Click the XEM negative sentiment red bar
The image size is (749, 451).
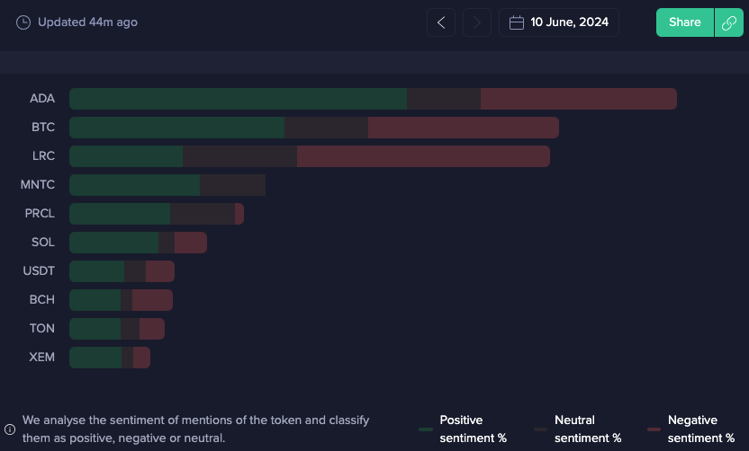[142, 358]
